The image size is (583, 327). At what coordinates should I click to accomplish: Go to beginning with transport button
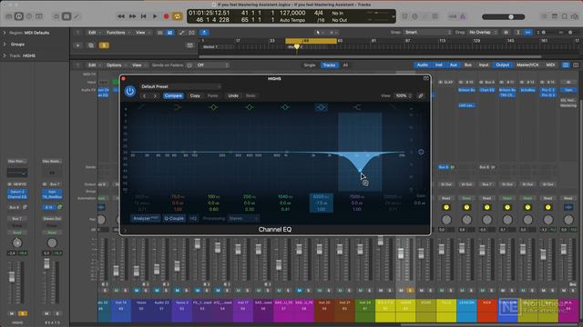coord(144,16)
